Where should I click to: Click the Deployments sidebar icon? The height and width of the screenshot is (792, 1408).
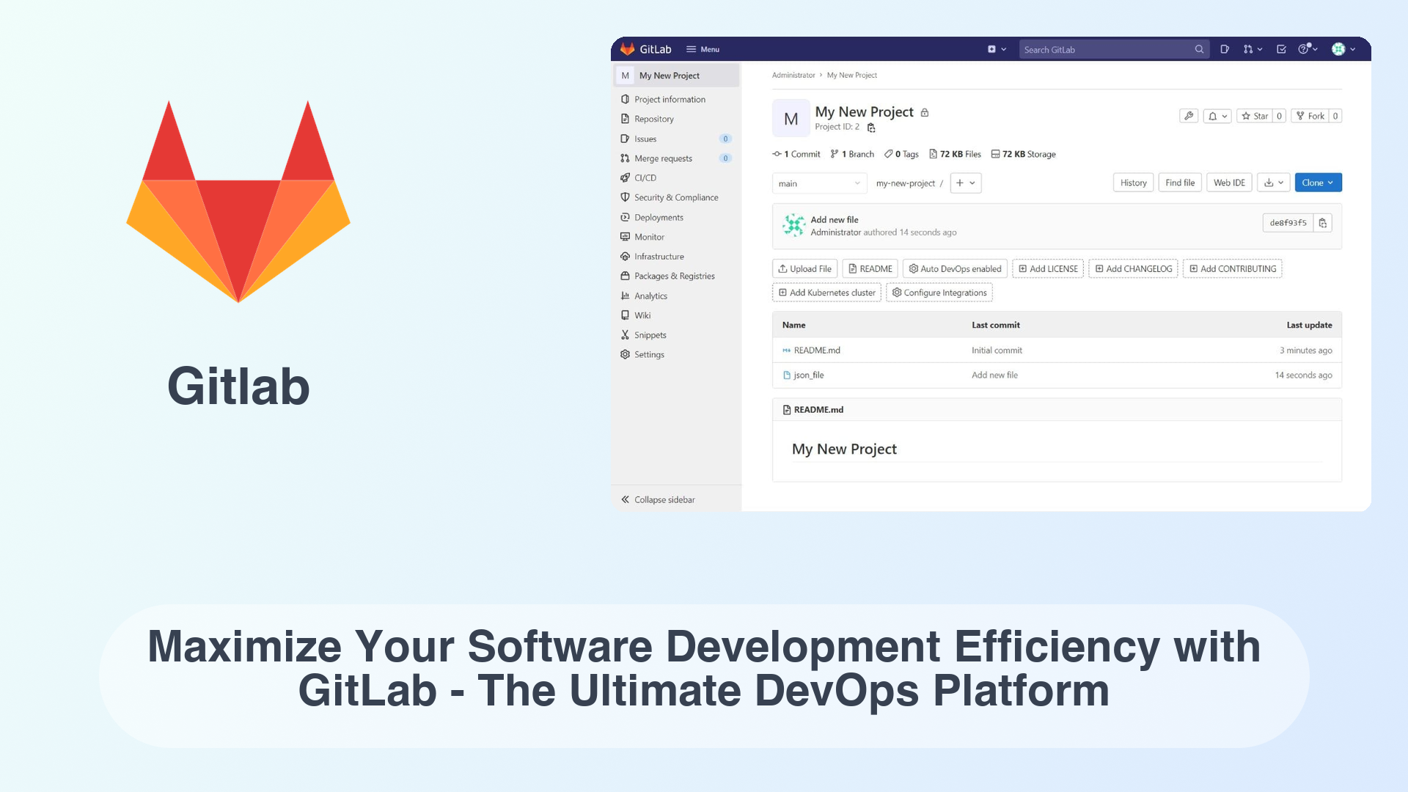click(x=625, y=217)
